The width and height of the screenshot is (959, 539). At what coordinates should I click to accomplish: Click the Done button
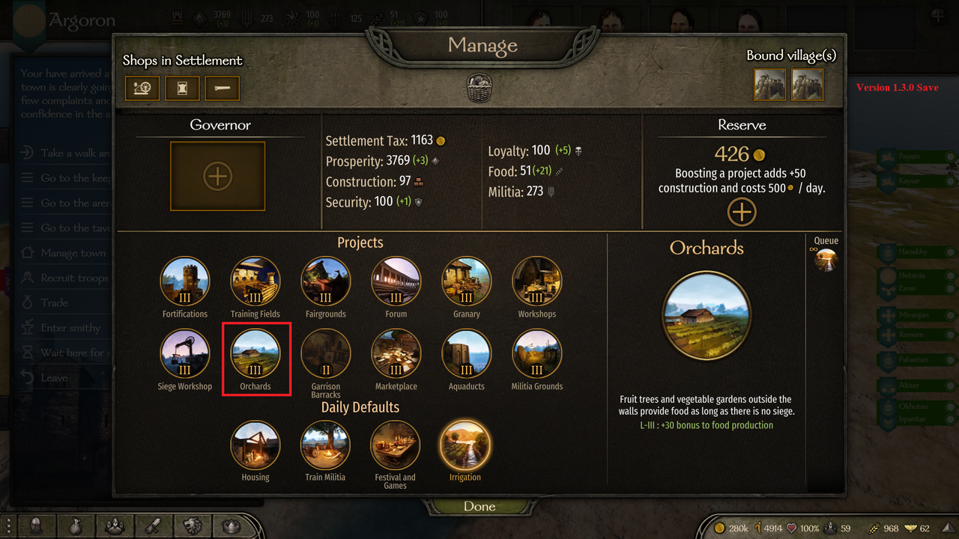[479, 506]
